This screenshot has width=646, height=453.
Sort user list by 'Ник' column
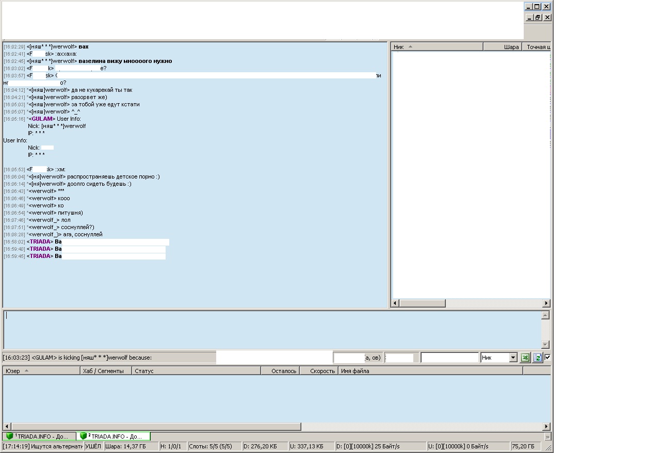tap(437, 47)
